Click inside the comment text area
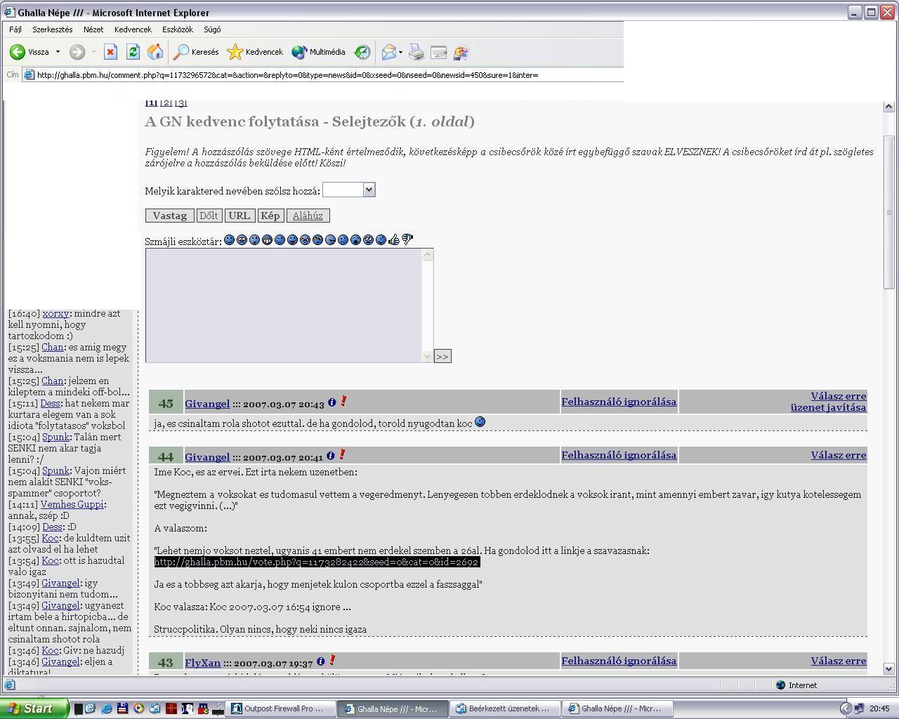The height and width of the screenshot is (719, 899). pyautogui.click(x=284, y=305)
